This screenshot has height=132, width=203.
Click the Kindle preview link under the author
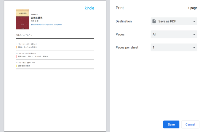coord(46,25)
